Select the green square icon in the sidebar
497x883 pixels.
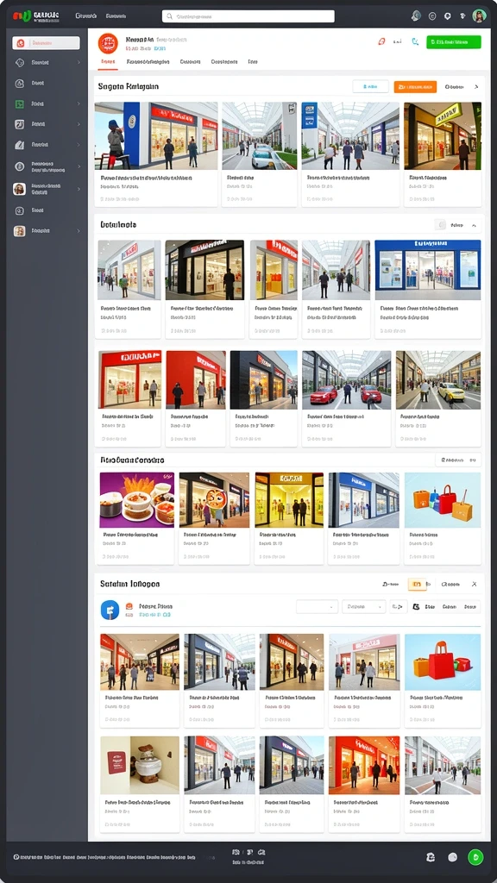tap(20, 103)
